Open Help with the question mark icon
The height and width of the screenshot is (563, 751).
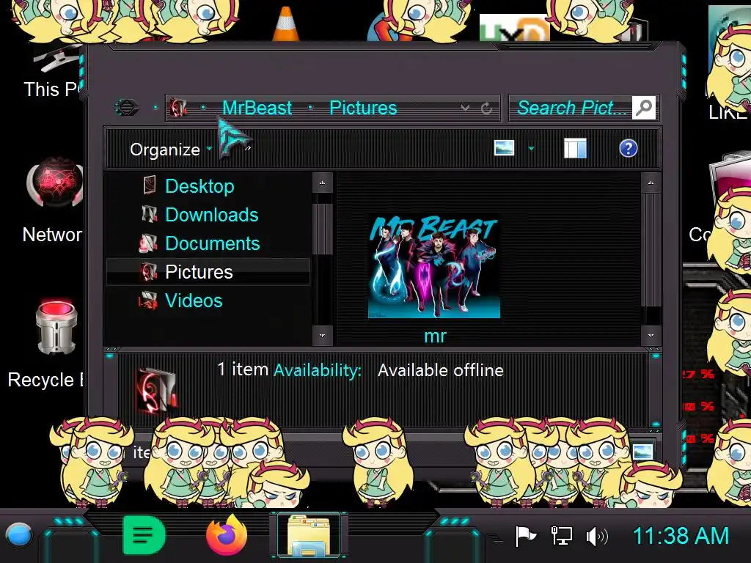pos(628,148)
